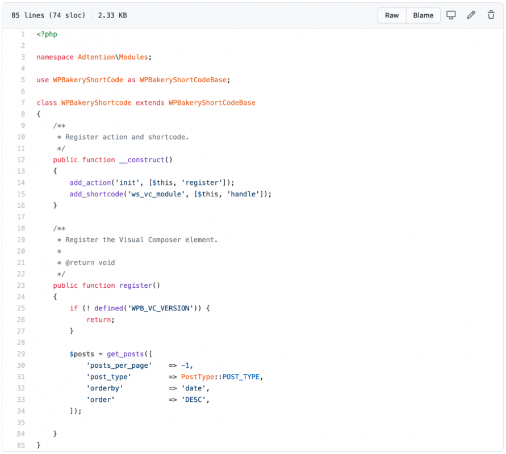506x454 pixels.
Task: View the Raw version of the file
Action: pos(391,15)
